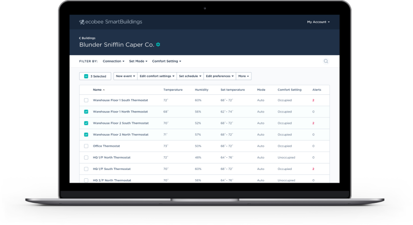Click 73° temperature of Office Thermostat
The height and width of the screenshot is (225, 413).
(165, 146)
